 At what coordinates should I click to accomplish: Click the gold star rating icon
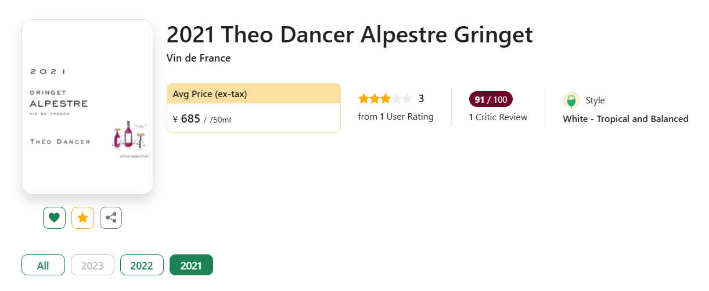pyautogui.click(x=82, y=218)
